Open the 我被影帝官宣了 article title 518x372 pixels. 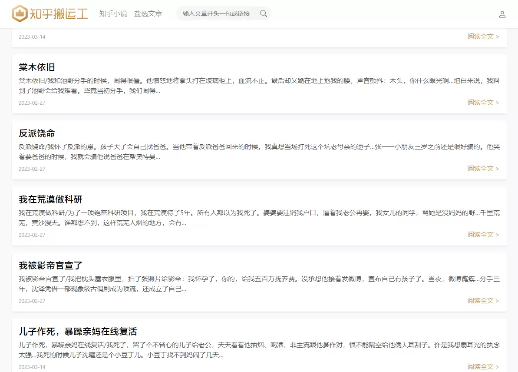point(50,266)
